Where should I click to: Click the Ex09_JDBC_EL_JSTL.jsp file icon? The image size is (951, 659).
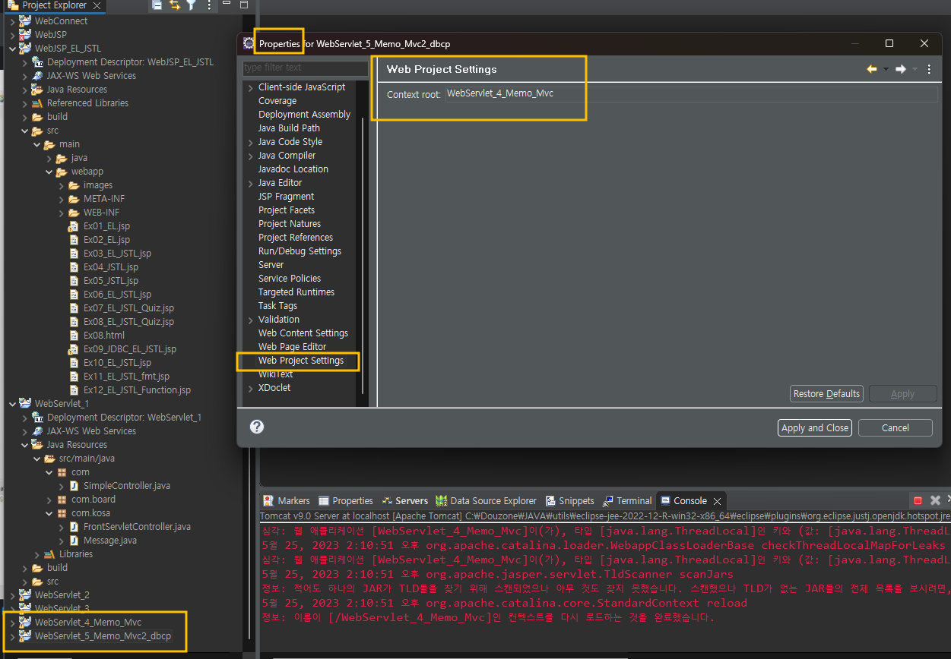click(74, 349)
